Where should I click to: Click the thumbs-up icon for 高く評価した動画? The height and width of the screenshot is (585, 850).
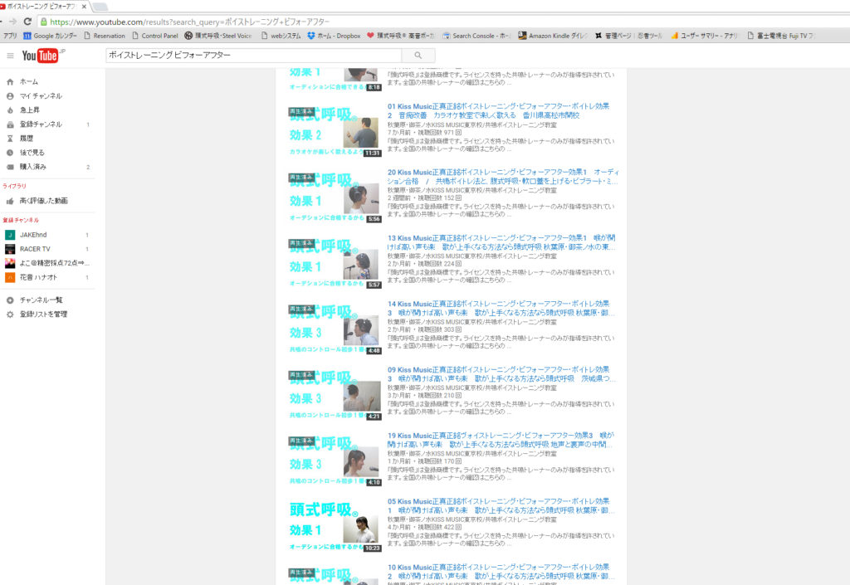(10, 201)
